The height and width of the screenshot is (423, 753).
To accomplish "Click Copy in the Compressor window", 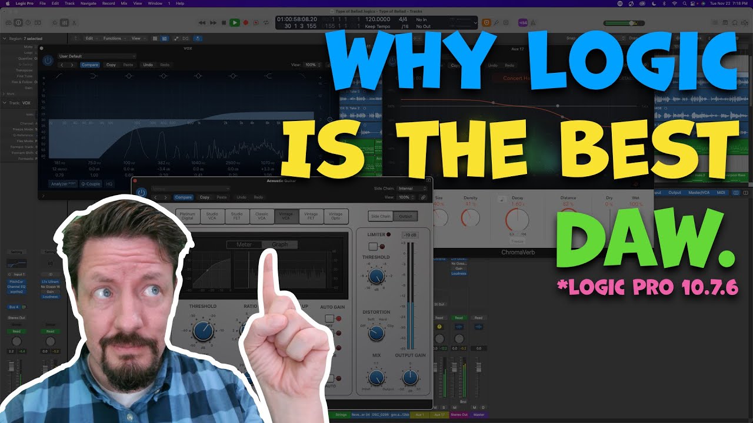I will tap(205, 197).
